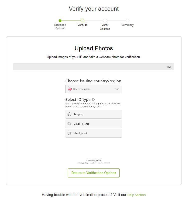
Task: Click Help in the gray bar
Action: [169, 67]
